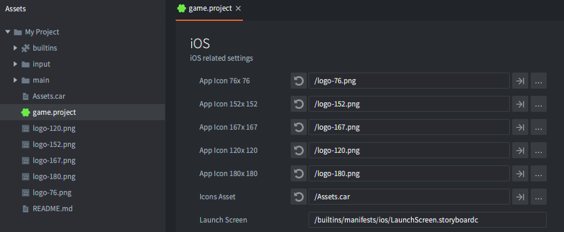Browse file for App Icon 120x 120
Image resolution: width=564 pixels, height=232 pixels.
point(538,151)
